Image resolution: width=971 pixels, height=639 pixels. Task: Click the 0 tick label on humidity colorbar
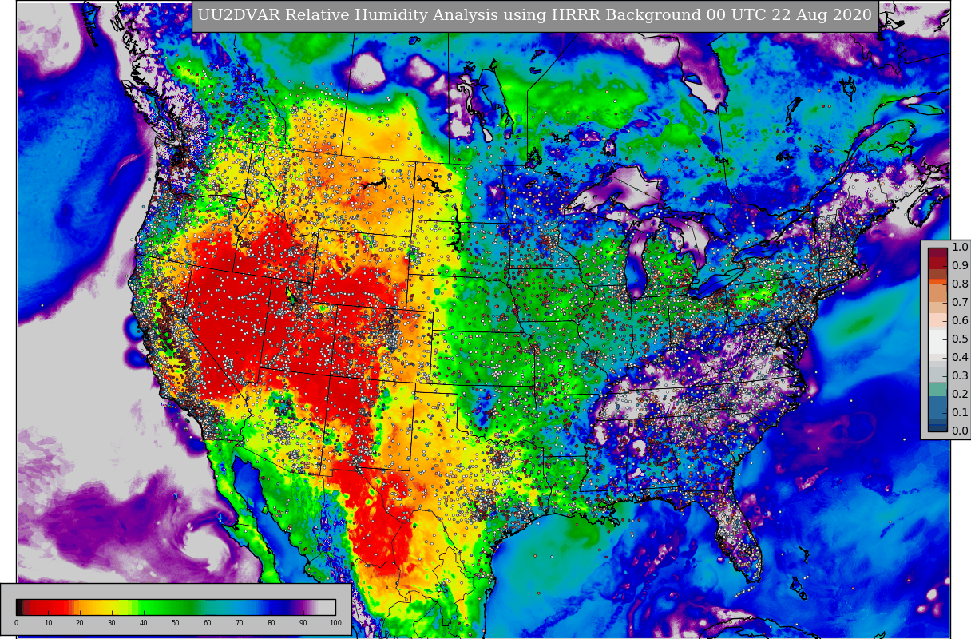pyautogui.click(x=16, y=623)
